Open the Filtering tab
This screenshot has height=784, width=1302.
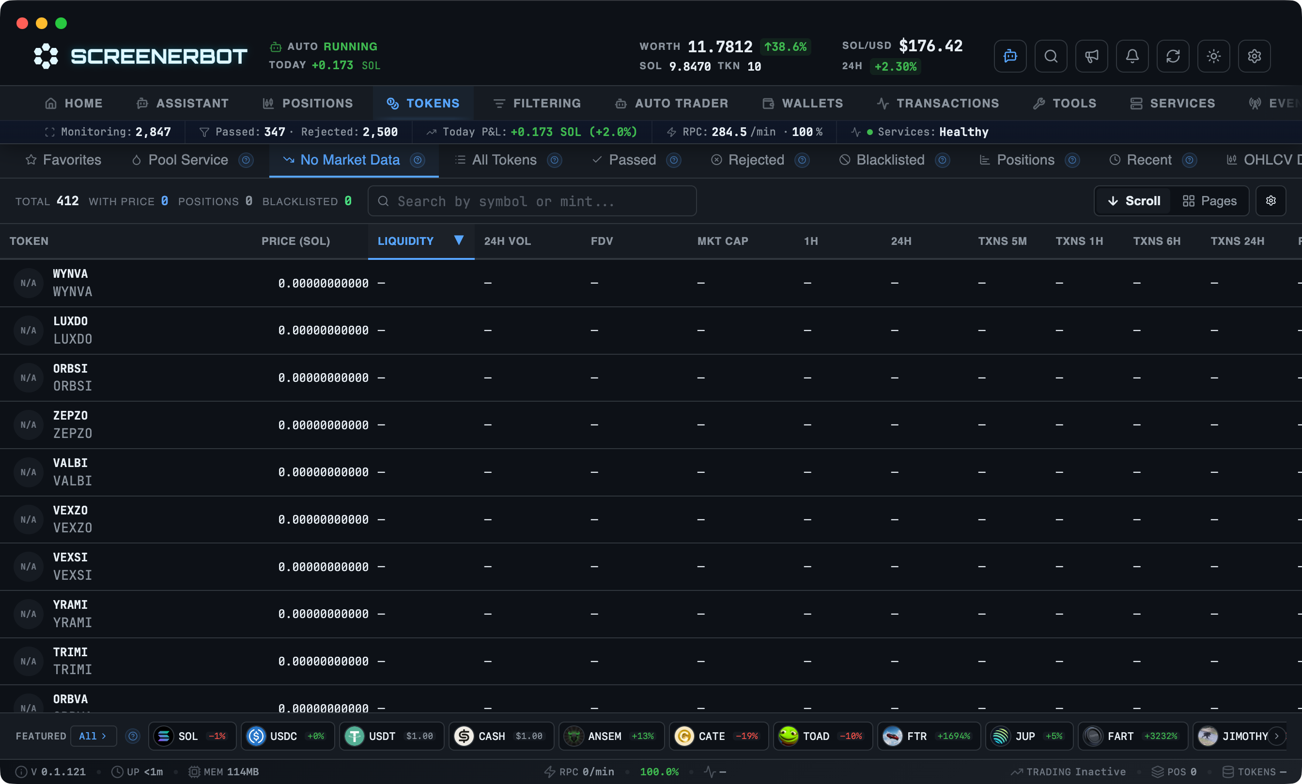point(537,104)
